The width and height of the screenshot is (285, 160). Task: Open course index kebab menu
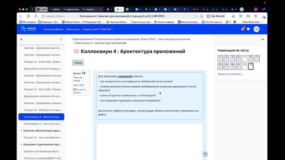[61, 40]
